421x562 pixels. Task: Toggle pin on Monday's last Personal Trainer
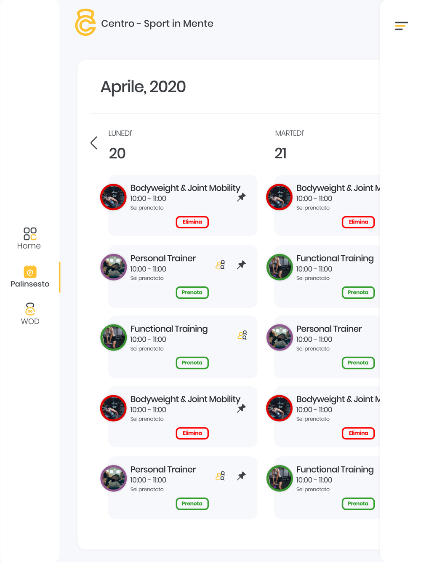241,476
